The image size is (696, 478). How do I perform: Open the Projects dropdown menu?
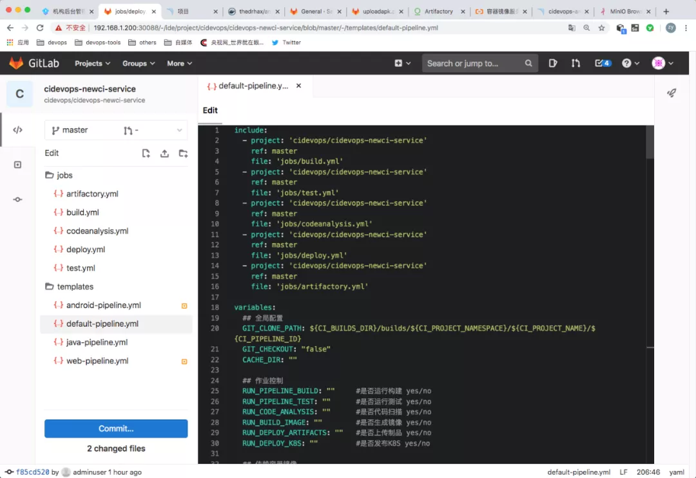pos(92,63)
